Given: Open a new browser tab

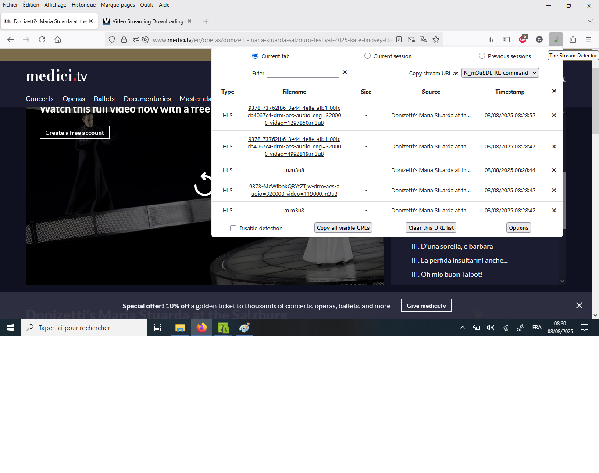Looking at the screenshot, I should pyautogui.click(x=206, y=21).
